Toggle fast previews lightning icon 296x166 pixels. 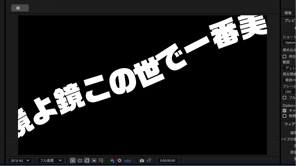coord(73,160)
